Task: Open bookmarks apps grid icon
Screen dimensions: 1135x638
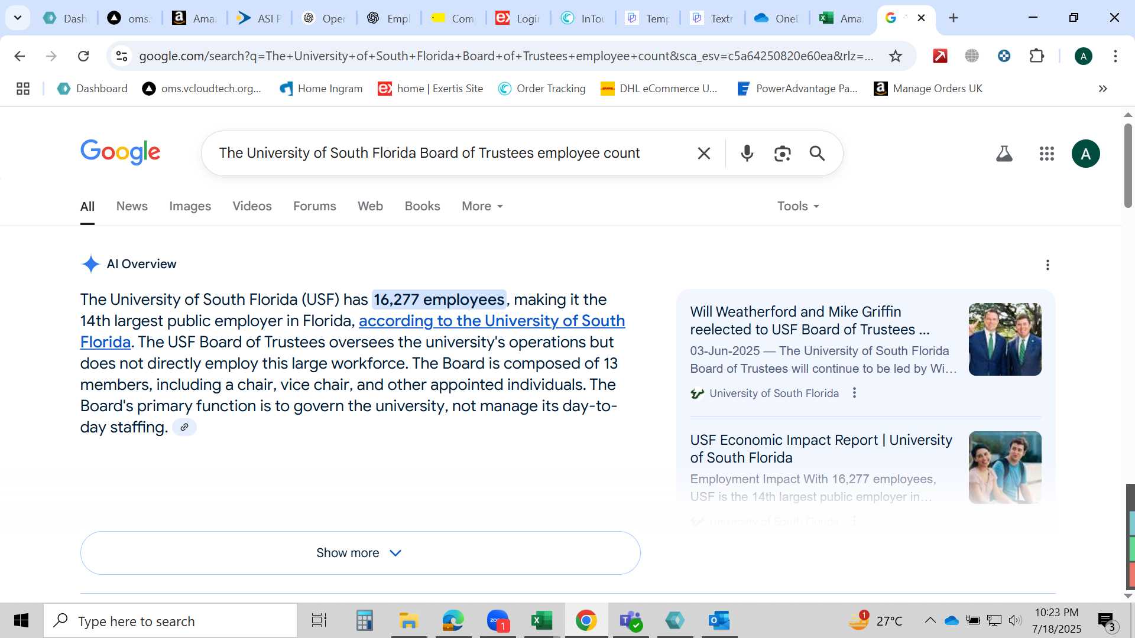Action: (23, 89)
